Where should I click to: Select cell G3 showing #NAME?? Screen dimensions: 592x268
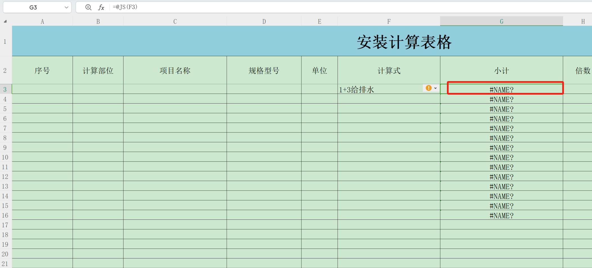click(501, 89)
